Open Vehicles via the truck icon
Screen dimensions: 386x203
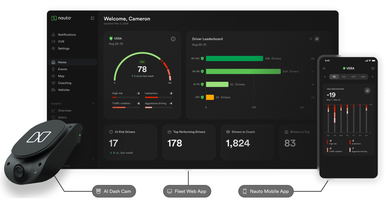pos(53,90)
